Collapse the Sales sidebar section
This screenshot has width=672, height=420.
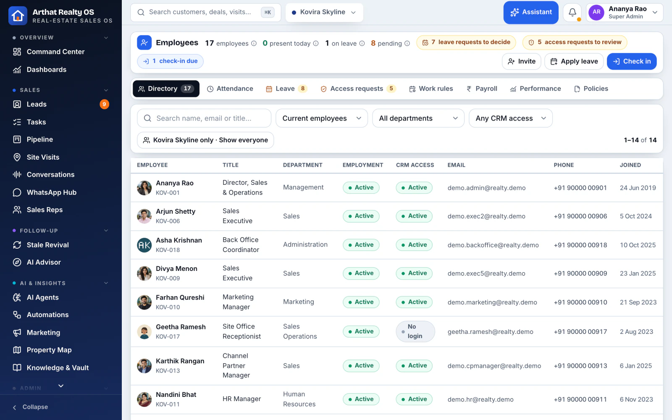(x=106, y=90)
